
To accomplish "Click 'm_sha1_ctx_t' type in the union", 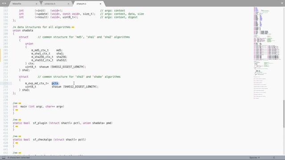I will (x=41, y=54).
